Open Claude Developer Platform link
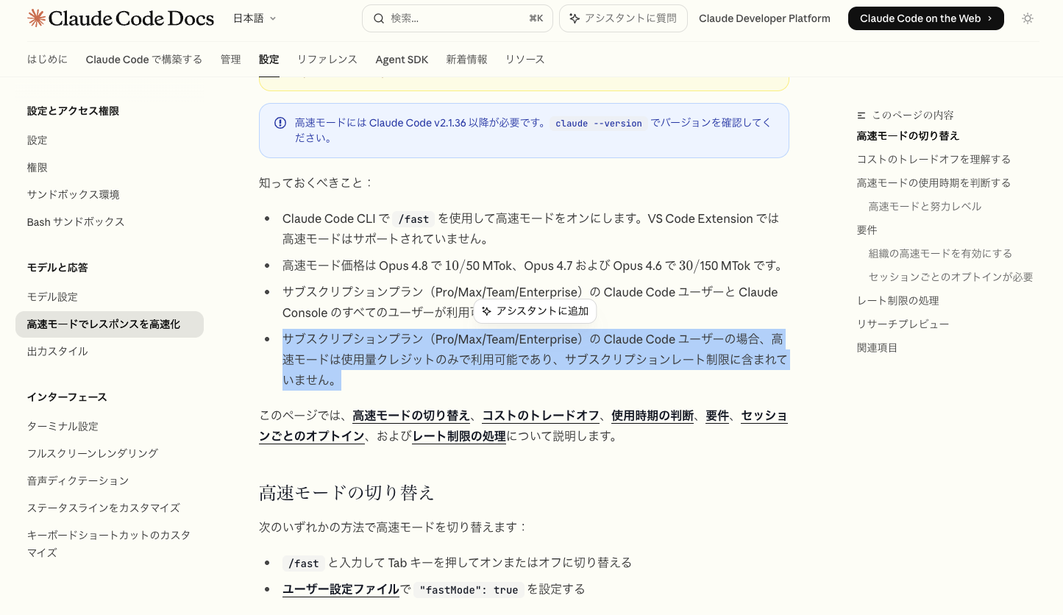This screenshot has width=1063, height=615. click(764, 18)
